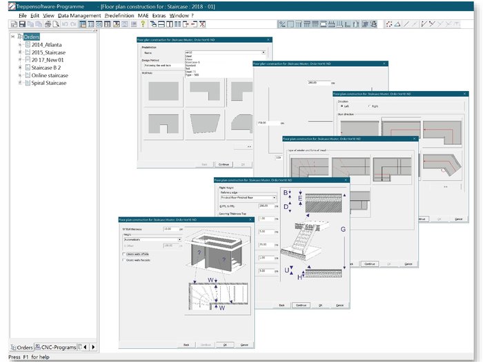Open the Reference edge dropdown
Screen dimensions: 483x362
[x=274, y=197]
